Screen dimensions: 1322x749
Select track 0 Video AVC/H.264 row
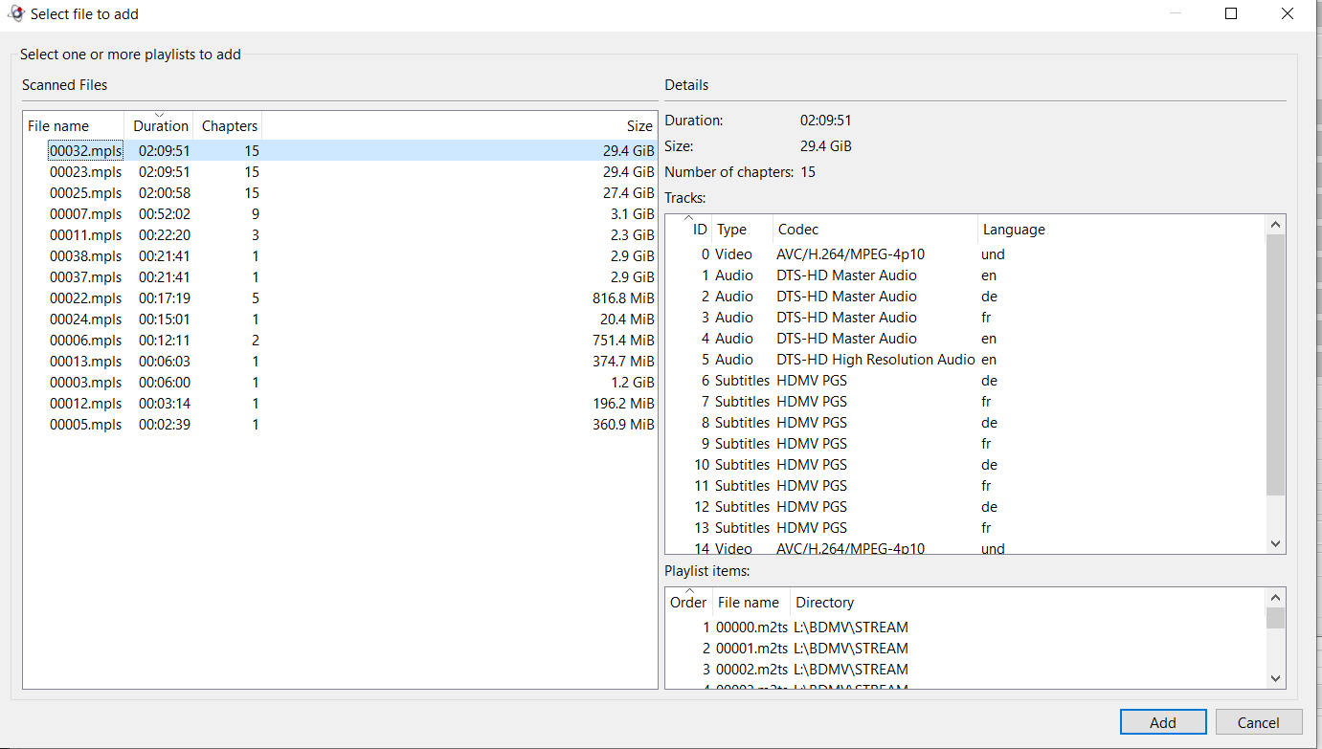pyautogui.click(x=966, y=254)
